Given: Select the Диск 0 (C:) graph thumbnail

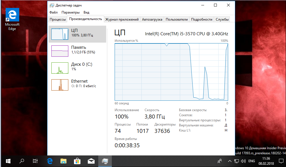Looking at the screenshot, I should tap(60, 68).
